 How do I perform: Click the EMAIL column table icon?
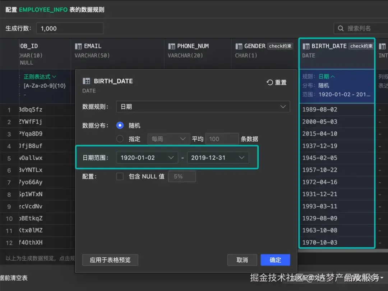[x=78, y=46]
